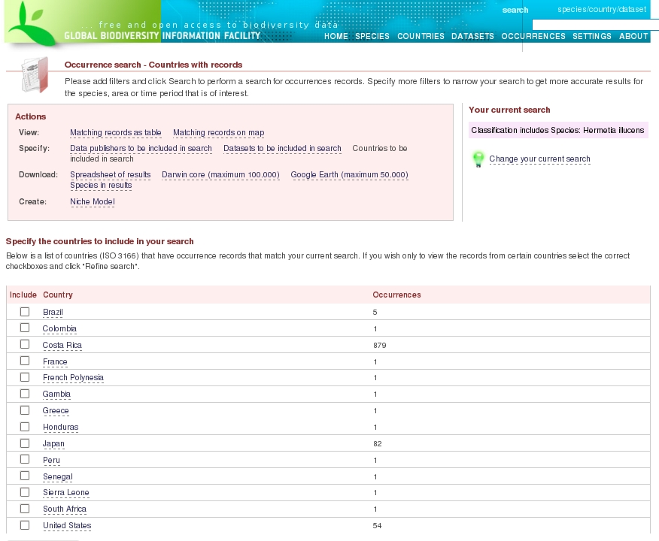
Task: Click the United States occurrences value 54
Action: pos(377,526)
